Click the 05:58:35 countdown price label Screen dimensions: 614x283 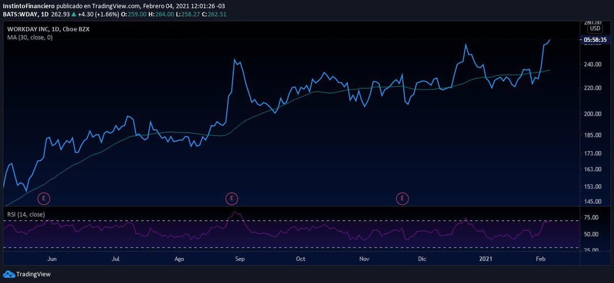(594, 39)
